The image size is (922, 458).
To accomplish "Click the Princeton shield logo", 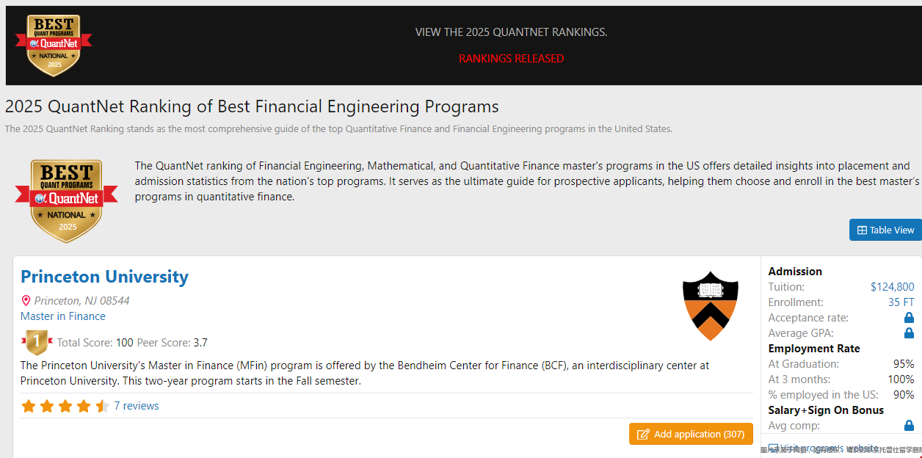I will (x=710, y=306).
